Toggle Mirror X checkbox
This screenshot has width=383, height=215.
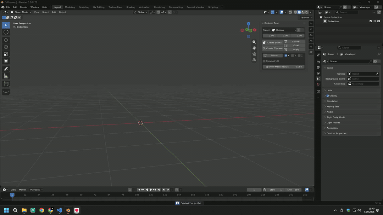click(286, 56)
